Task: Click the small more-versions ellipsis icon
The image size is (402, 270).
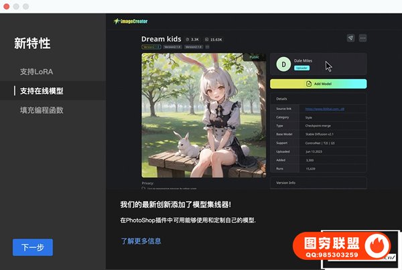Action: pos(208,47)
